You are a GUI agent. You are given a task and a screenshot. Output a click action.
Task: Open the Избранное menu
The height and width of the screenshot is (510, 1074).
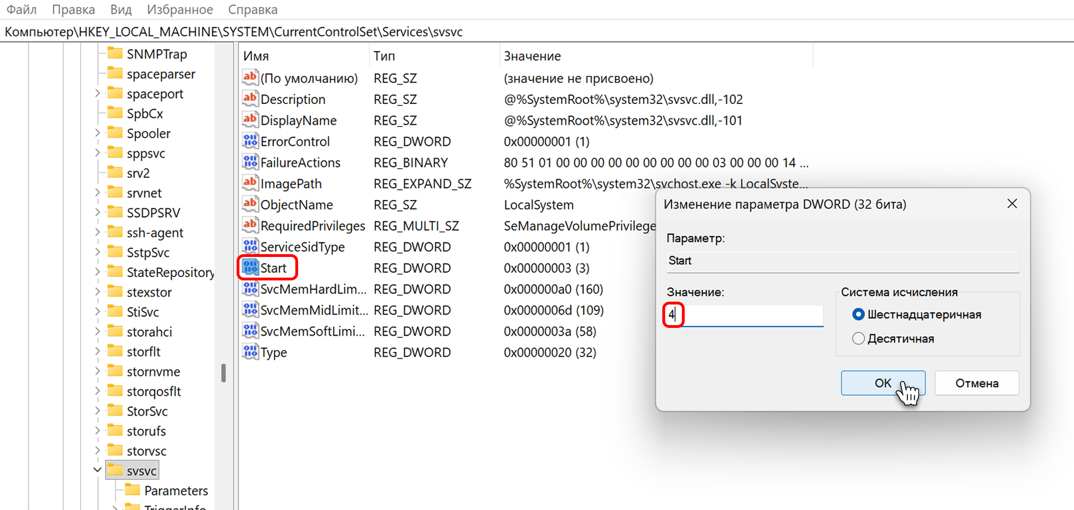coord(180,9)
